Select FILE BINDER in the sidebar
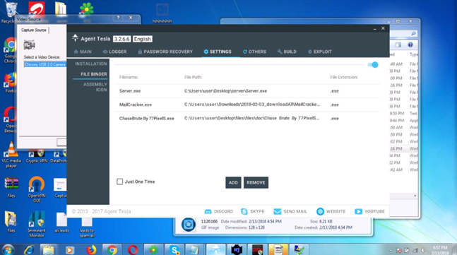This screenshot has height=255, width=457. pos(93,74)
